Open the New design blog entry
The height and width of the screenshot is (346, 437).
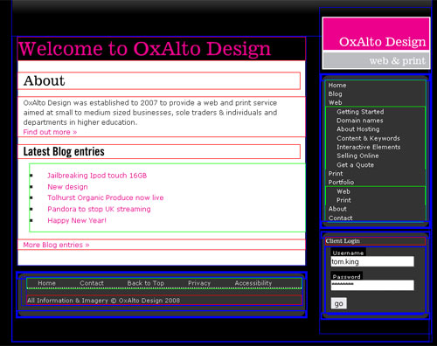pos(67,187)
